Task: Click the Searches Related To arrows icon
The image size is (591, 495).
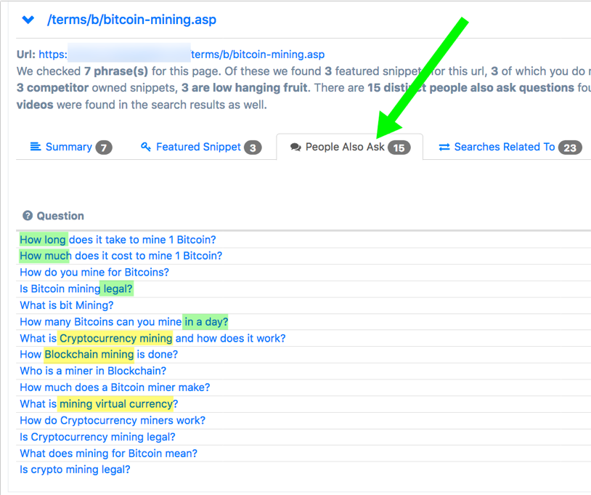Action: point(444,148)
